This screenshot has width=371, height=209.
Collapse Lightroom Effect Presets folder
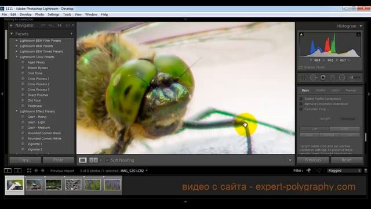[x=17, y=111]
